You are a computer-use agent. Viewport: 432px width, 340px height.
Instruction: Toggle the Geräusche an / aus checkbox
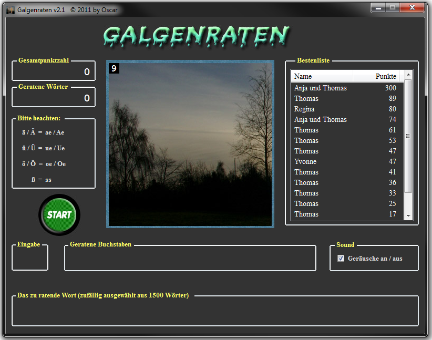click(x=341, y=258)
